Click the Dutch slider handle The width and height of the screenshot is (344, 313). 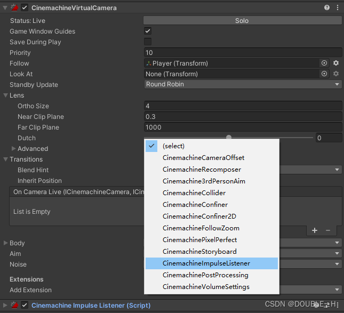tap(229, 137)
